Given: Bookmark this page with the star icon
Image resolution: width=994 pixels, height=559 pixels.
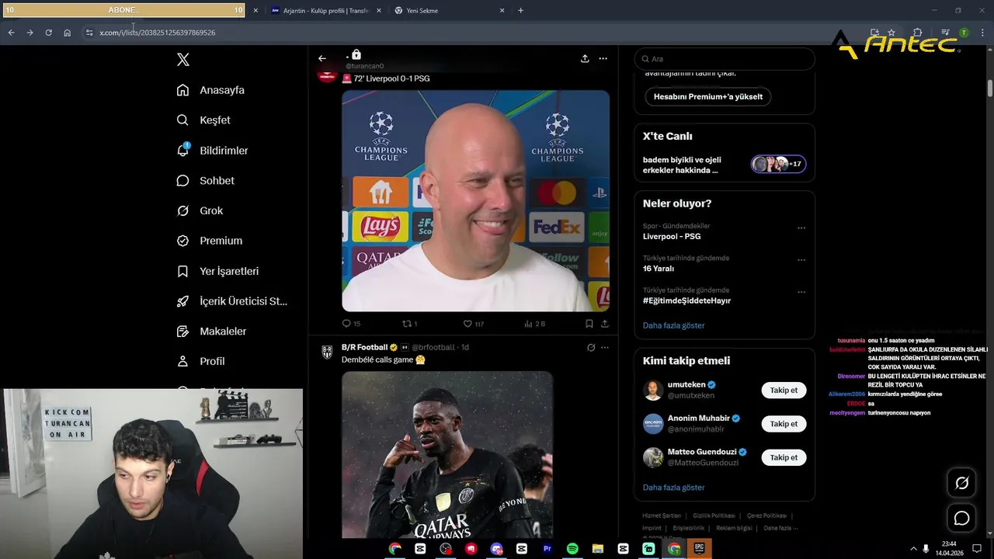Looking at the screenshot, I should [x=891, y=33].
